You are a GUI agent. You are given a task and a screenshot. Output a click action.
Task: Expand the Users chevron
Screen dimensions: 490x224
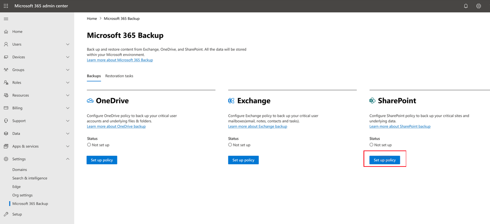(68, 44)
